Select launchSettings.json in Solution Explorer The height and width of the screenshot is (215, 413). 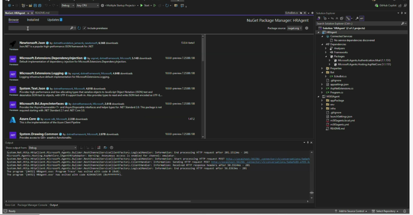pyautogui.click(x=341, y=116)
